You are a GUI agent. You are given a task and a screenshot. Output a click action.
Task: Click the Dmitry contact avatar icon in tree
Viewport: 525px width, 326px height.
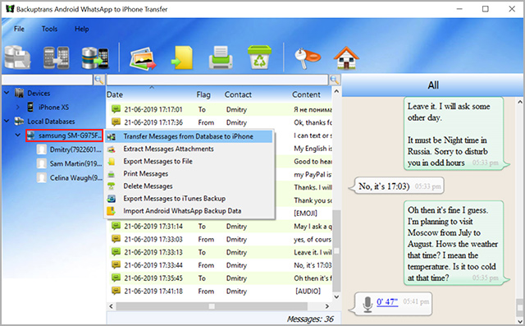click(x=42, y=149)
